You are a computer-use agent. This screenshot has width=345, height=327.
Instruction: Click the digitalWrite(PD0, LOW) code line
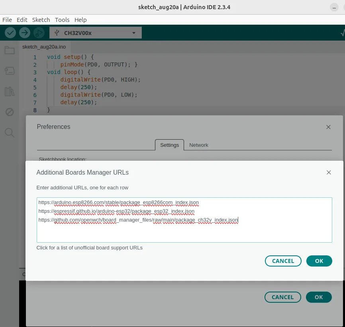click(99, 95)
